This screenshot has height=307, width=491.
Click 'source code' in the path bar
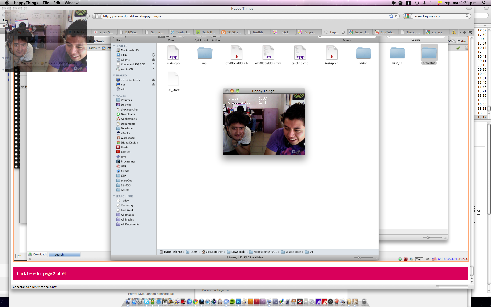coord(291,252)
